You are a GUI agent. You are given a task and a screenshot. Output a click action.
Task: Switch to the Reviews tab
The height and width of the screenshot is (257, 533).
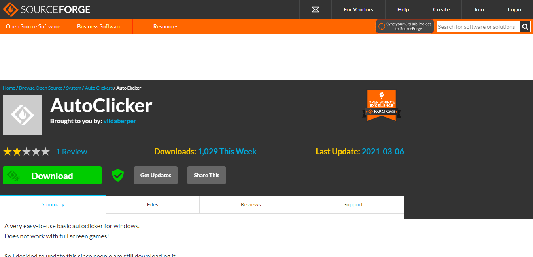click(x=251, y=204)
